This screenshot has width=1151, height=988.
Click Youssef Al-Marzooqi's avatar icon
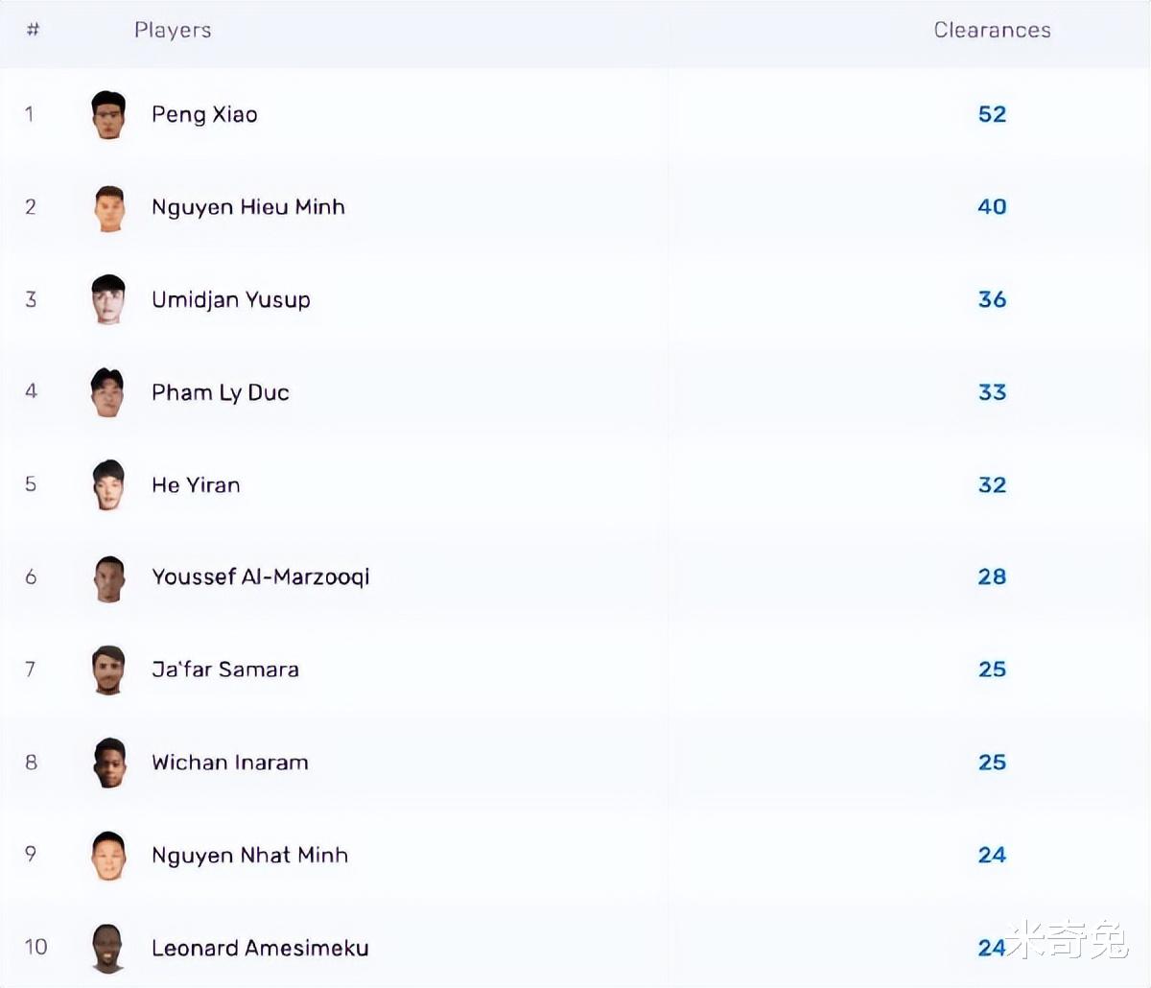(108, 578)
